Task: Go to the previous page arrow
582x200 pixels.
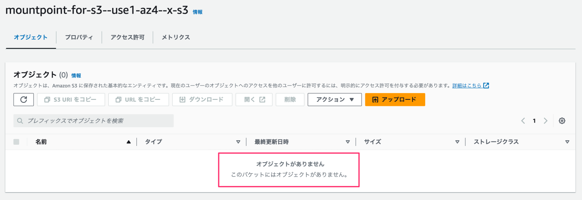Action: pos(523,121)
